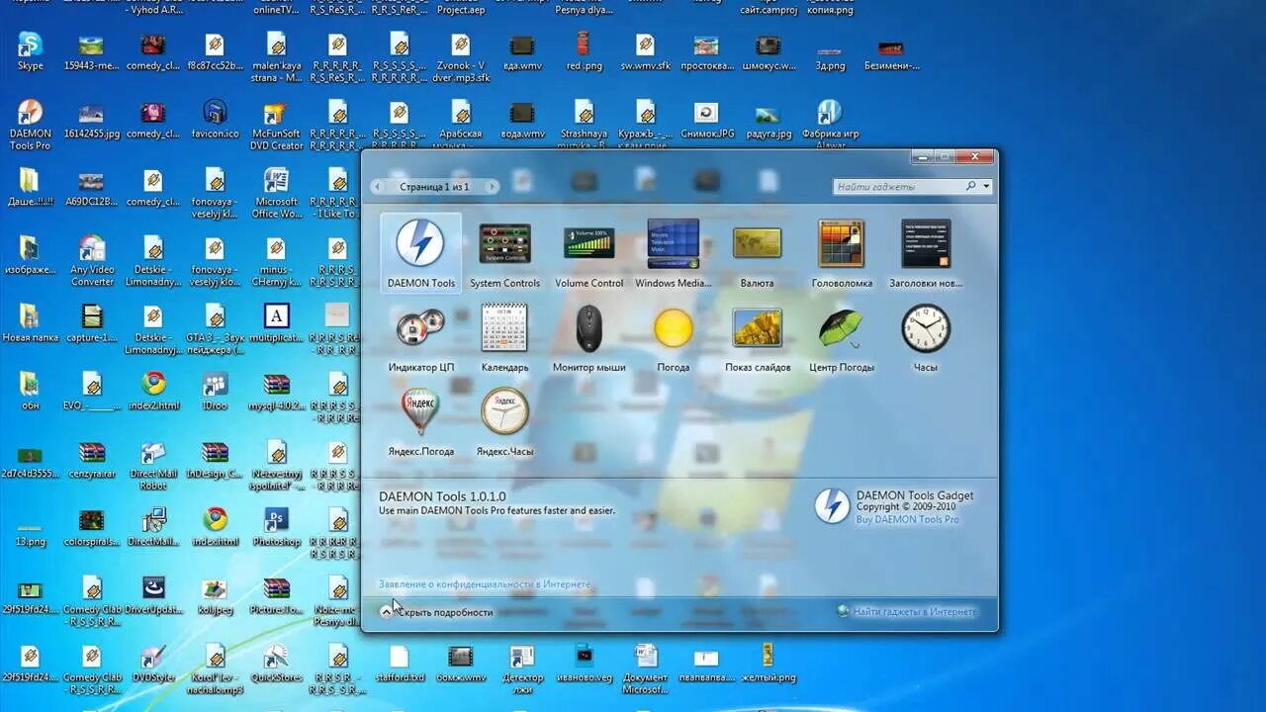Open QuickStores desktop shortcut

click(x=276, y=664)
